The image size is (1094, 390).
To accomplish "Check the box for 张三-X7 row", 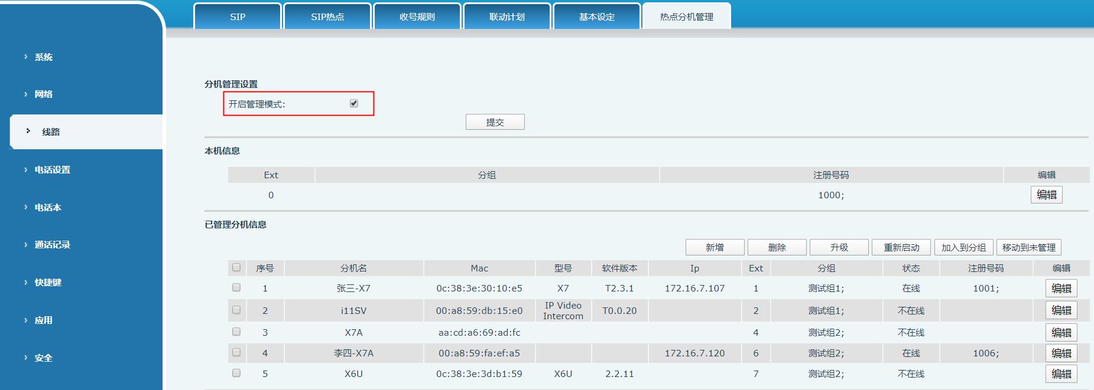I will [x=236, y=287].
